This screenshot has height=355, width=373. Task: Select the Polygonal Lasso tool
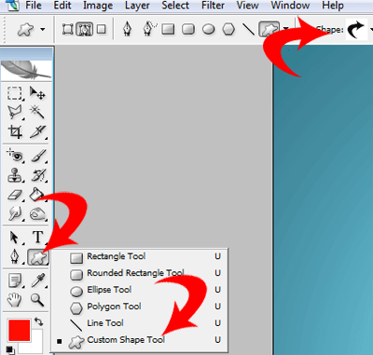[x=15, y=112]
